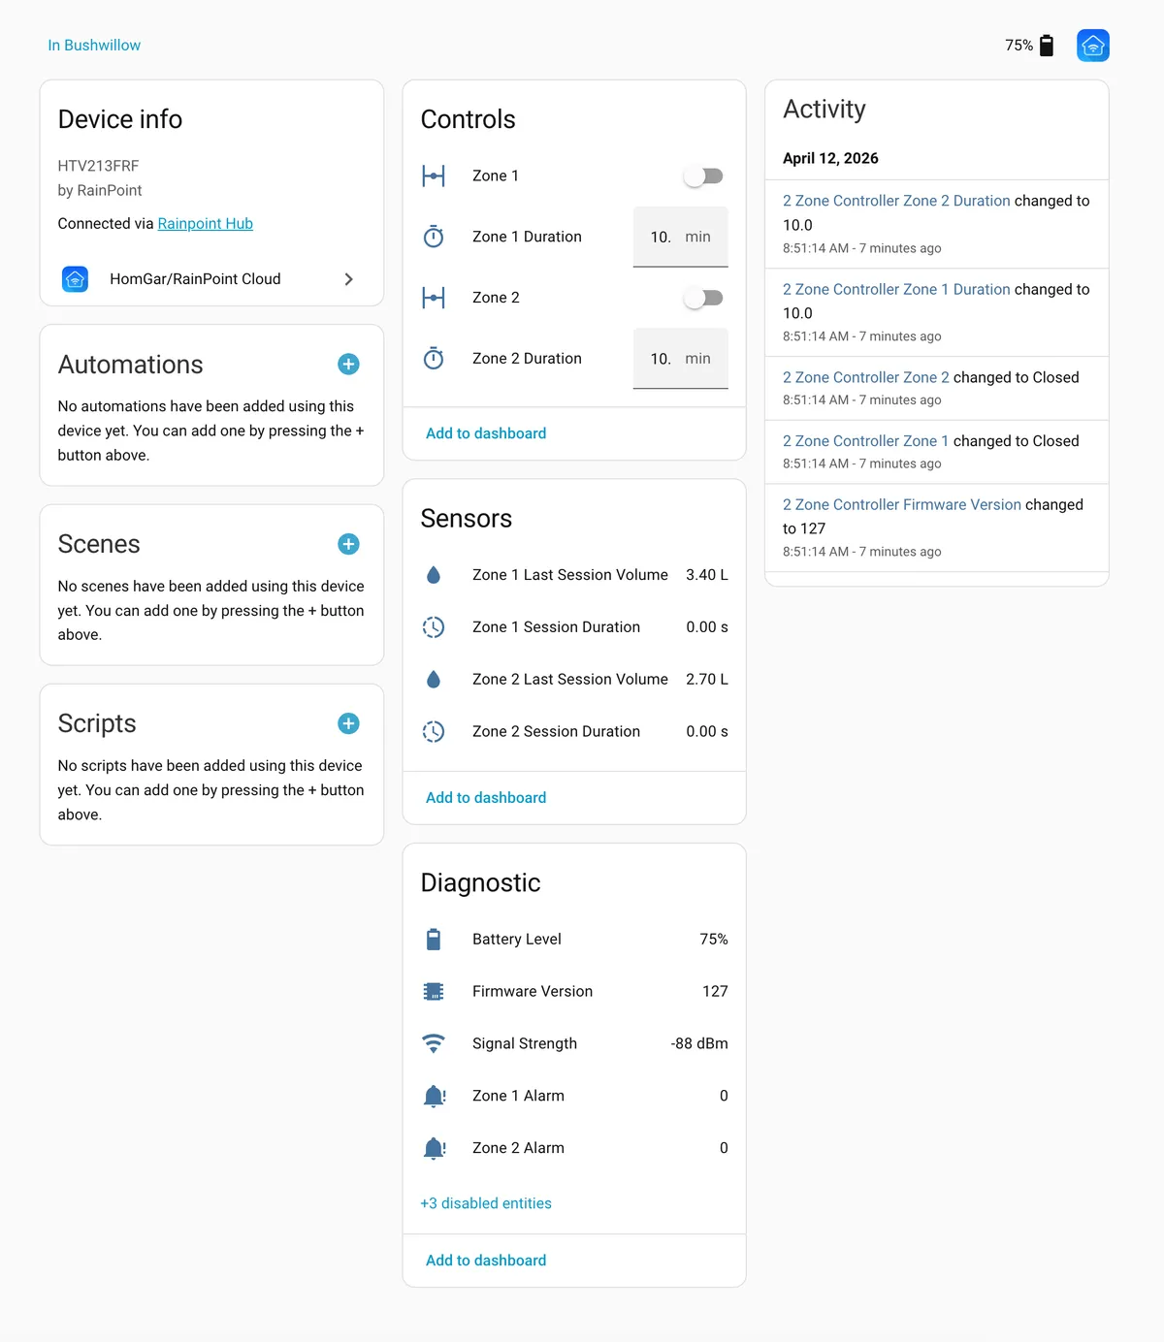Open the HomGar/RainPoint Cloud chevron
Viewport: 1164px width, 1342px height.
pos(349,279)
